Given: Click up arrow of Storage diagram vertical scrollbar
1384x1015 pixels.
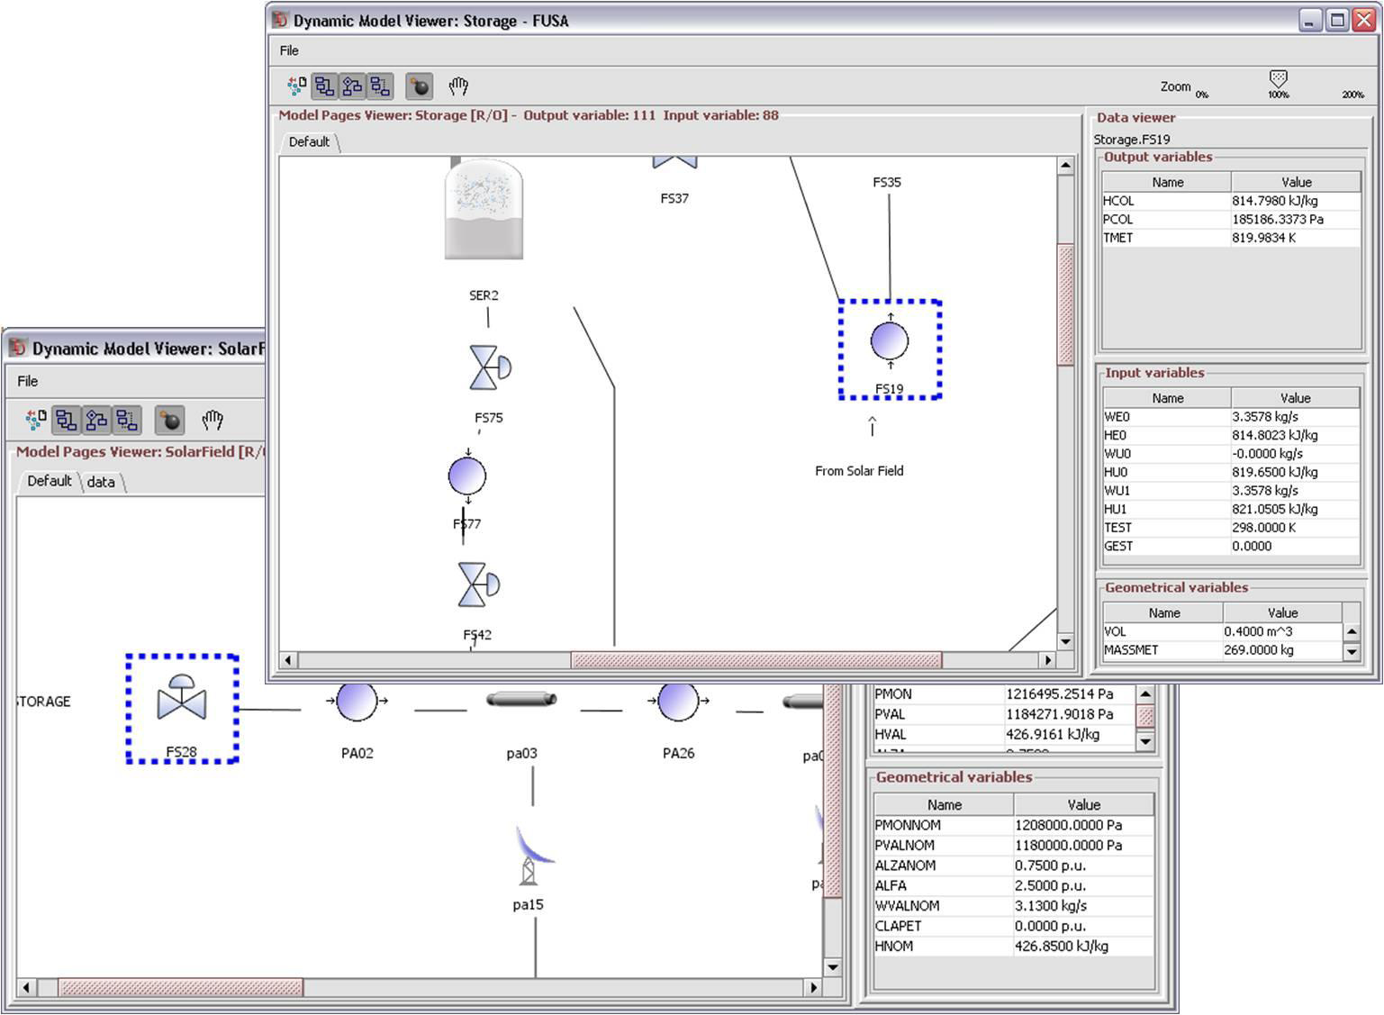Looking at the screenshot, I should 1065,166.
